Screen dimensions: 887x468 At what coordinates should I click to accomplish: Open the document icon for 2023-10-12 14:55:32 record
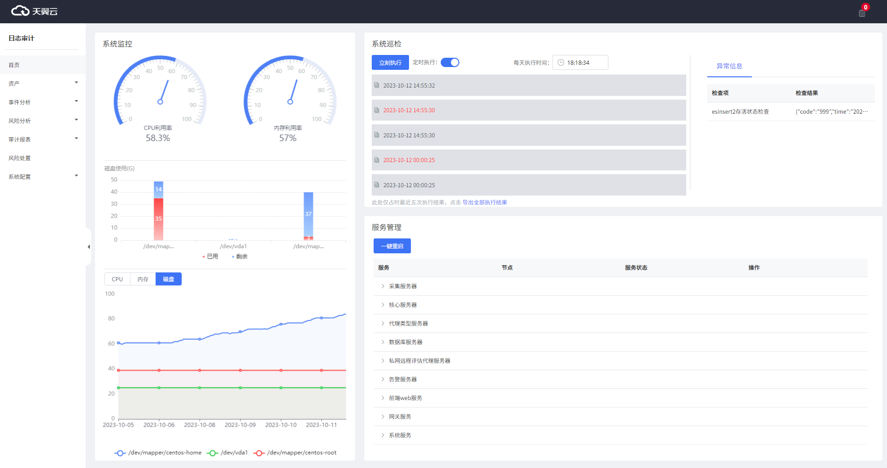(x=376, y=85)
